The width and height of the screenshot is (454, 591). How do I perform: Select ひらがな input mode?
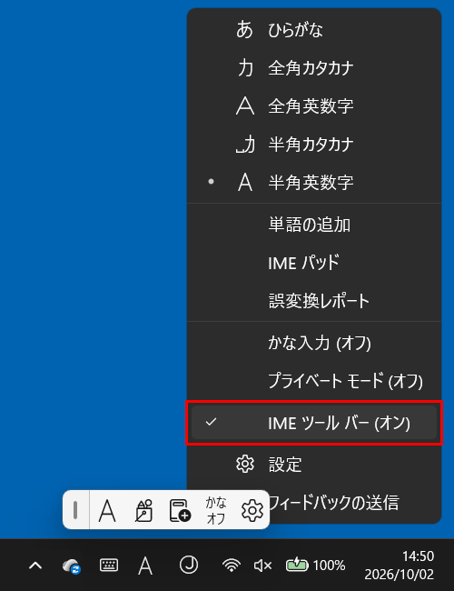(x=314, y=30)
